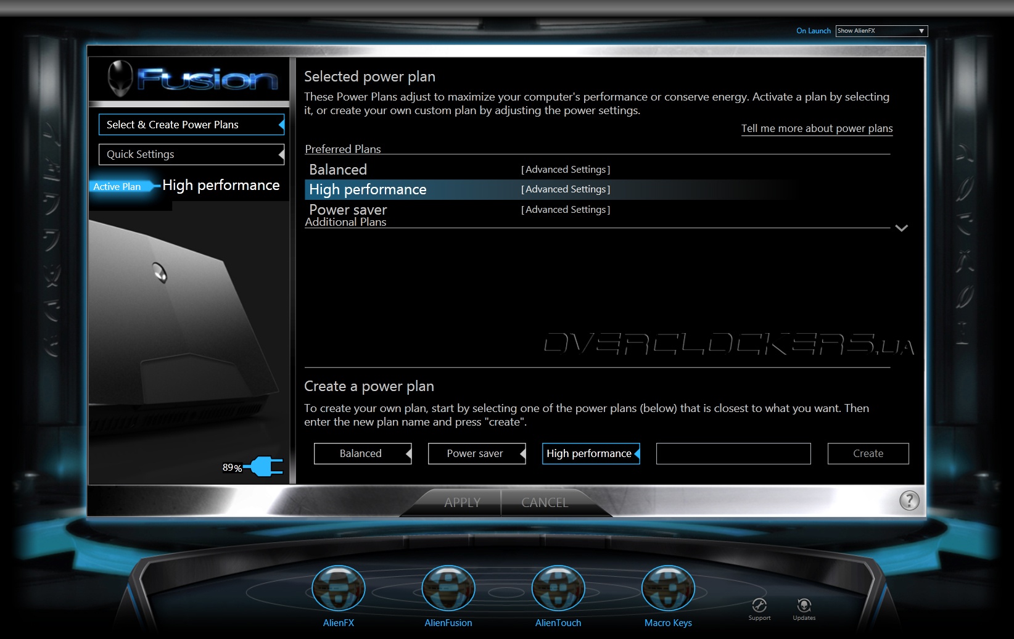The height and width of the screenshot is (639, 1014).
Task: Open Advanced Settings for High performance plan
Action: coord(566,189)
